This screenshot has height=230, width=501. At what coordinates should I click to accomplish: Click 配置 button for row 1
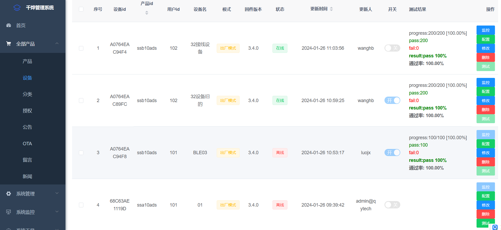485,39
